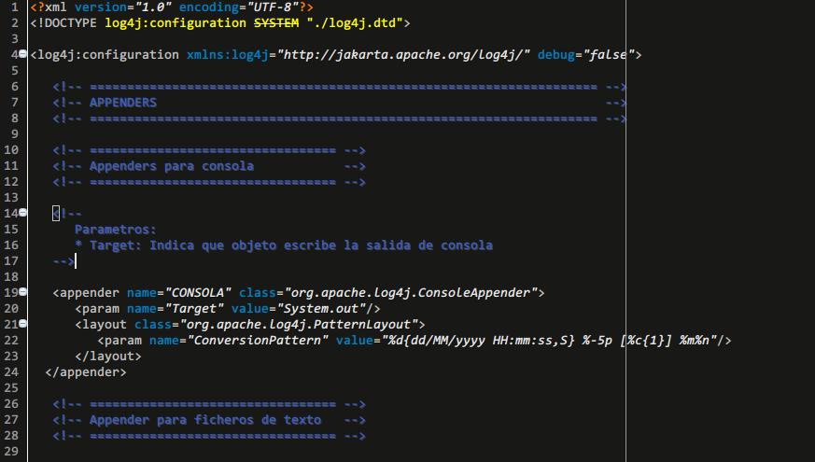Screen dimensions: 815x462
Task: Click the "./log4j.dtd" path string
Action: pyautogui.click(x=355, y=23)
